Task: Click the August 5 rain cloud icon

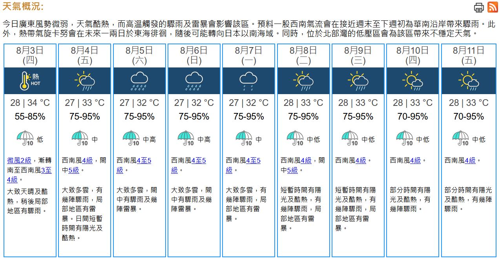Action: point(139,81)
